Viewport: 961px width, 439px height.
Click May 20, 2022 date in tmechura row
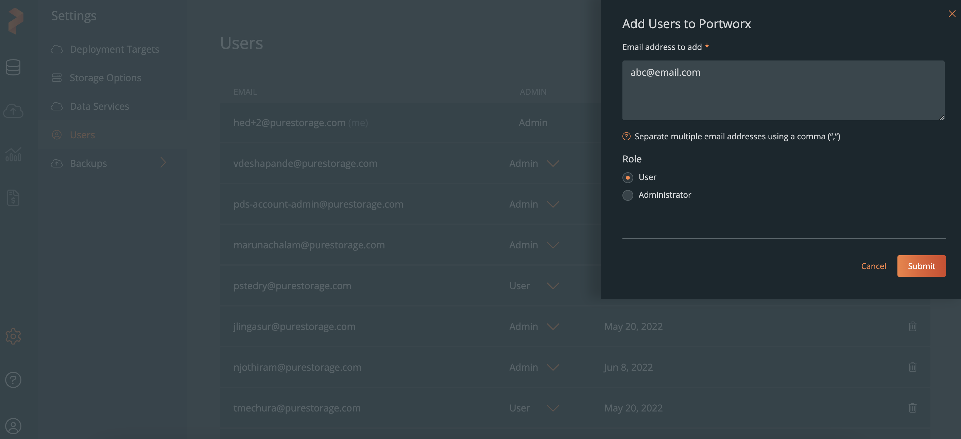(633, 408)
